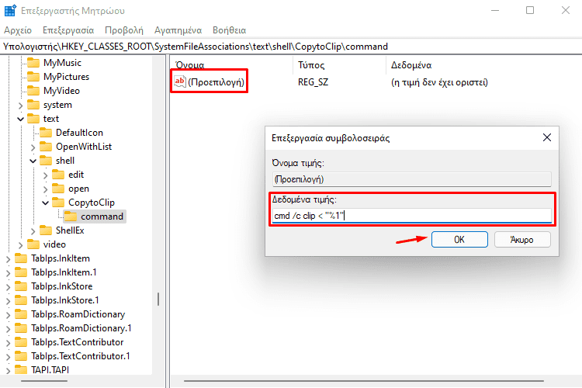The image size is (582, 388).
Task: Expand the OpenWithList key
Action: [x=33, y=147]
